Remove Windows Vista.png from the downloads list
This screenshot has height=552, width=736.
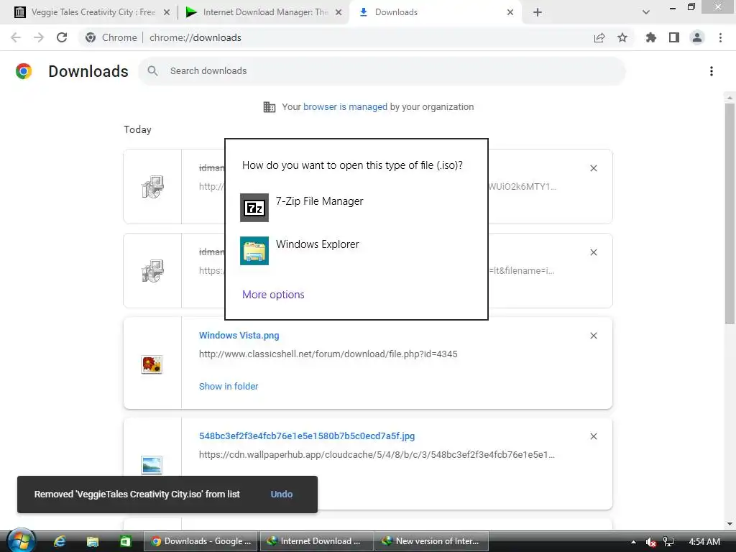593,336
